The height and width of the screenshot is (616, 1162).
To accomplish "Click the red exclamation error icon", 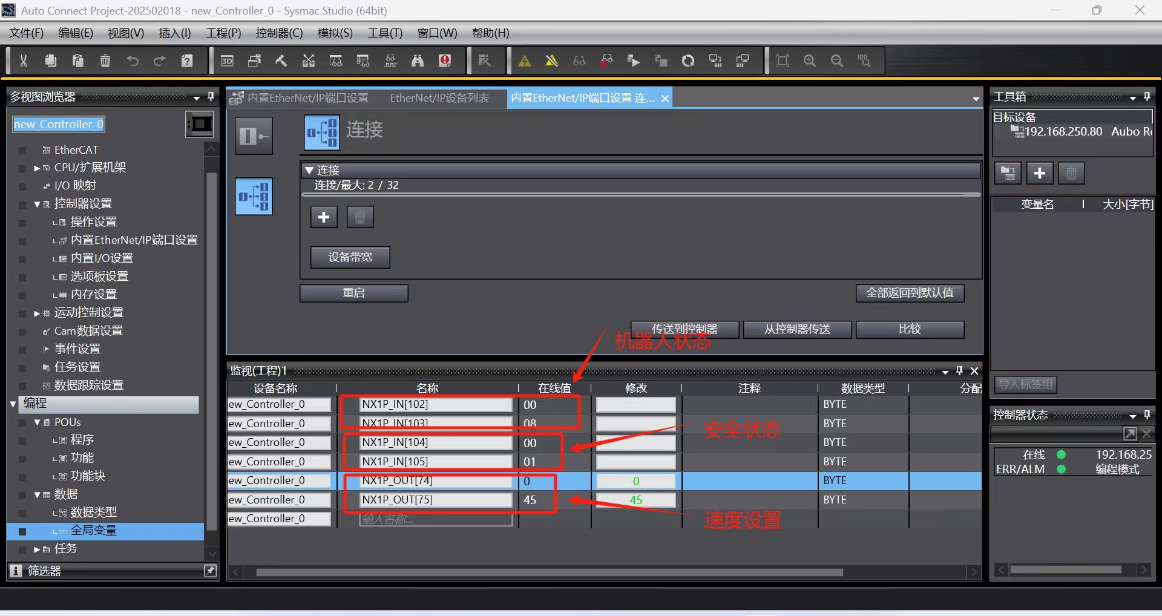I will [x=445, y=61].
